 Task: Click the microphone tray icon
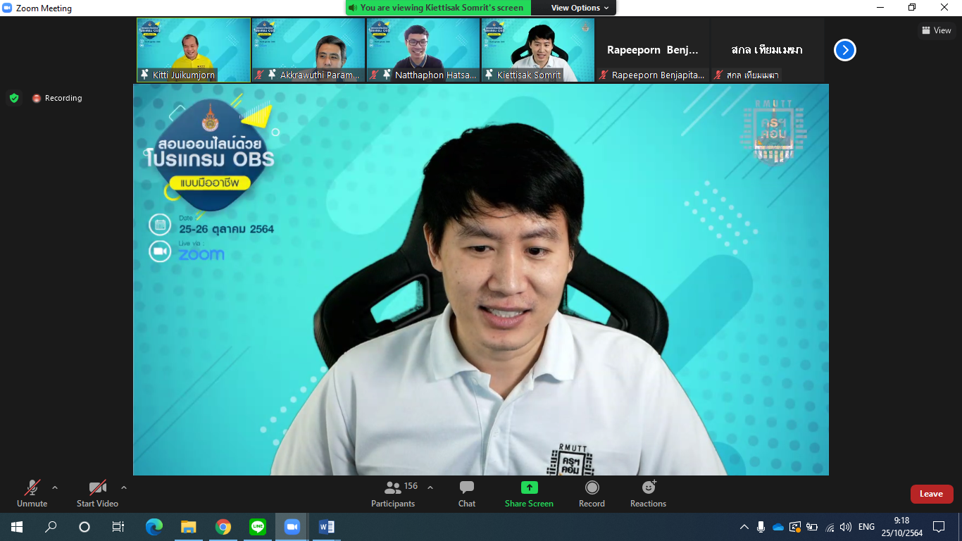761,527
